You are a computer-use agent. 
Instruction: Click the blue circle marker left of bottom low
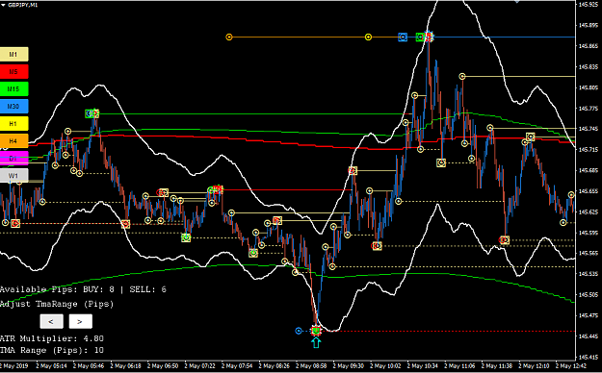click(x=299, y=331)
